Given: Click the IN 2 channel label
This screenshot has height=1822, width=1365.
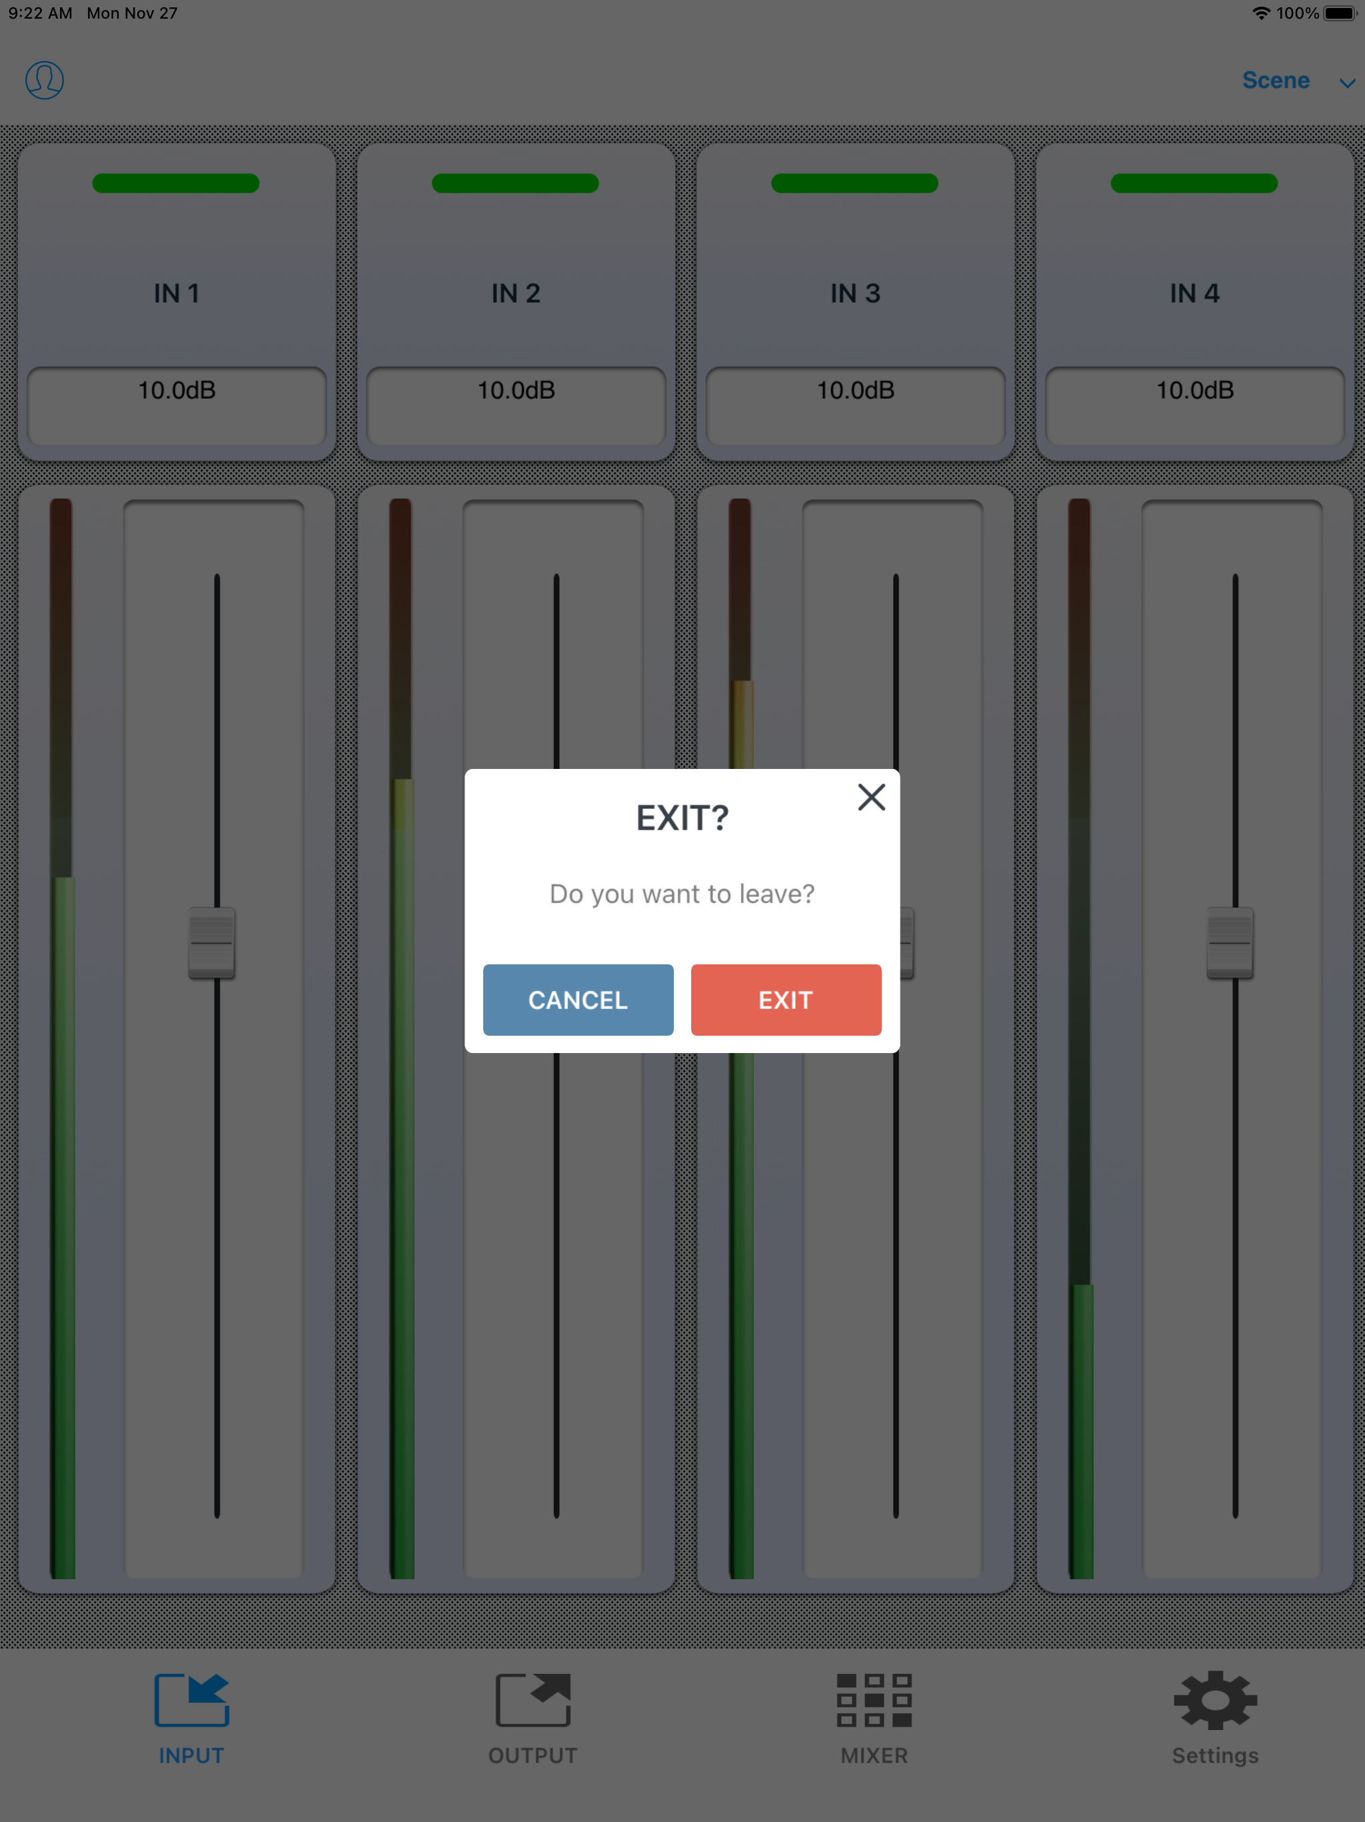Looking at the screenshot, I should 516,293.
